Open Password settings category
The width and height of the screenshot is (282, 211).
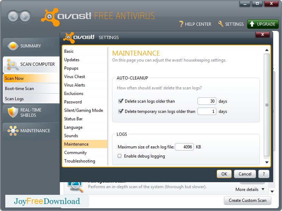click(85, 102)
